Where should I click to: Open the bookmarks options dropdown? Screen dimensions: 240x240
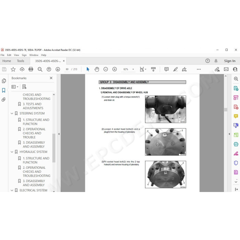15,87
